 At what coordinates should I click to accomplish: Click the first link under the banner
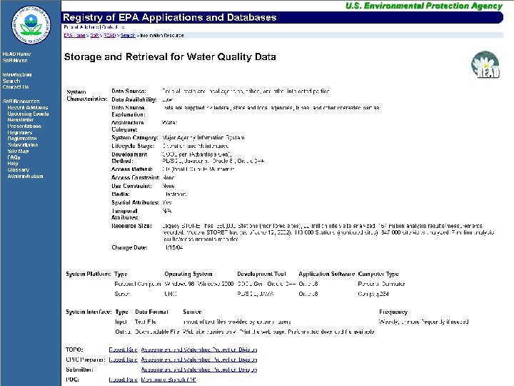point(81,27)
